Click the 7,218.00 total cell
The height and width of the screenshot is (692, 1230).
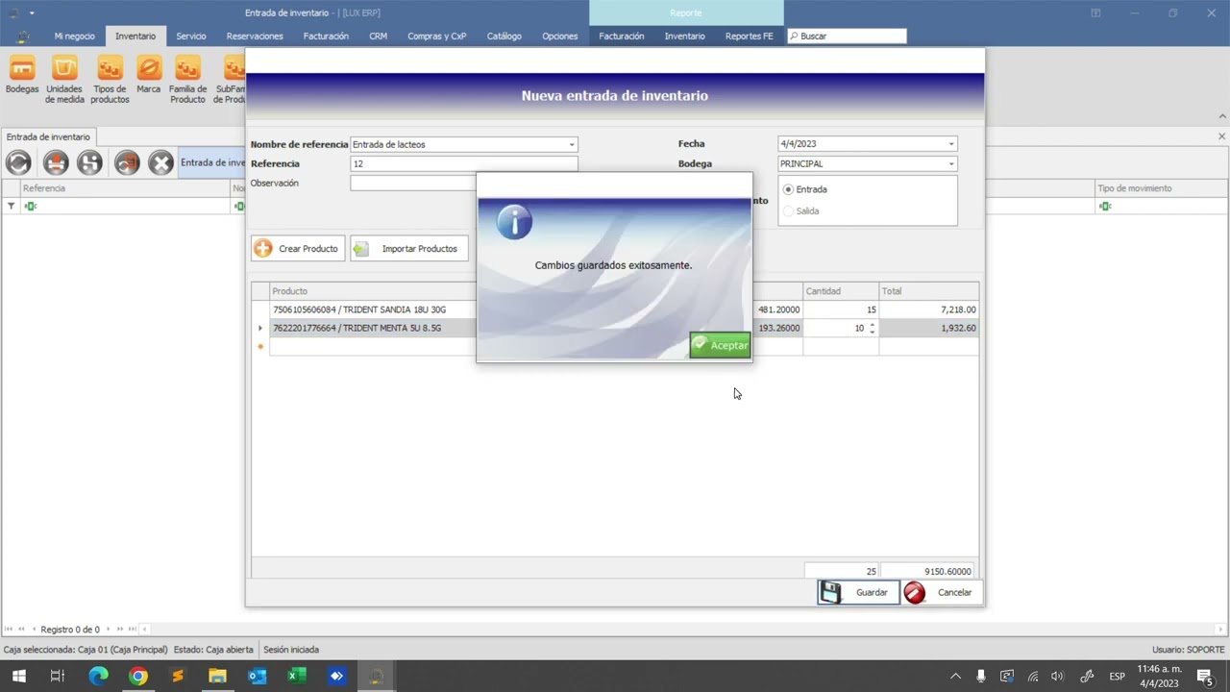(929, 309)
